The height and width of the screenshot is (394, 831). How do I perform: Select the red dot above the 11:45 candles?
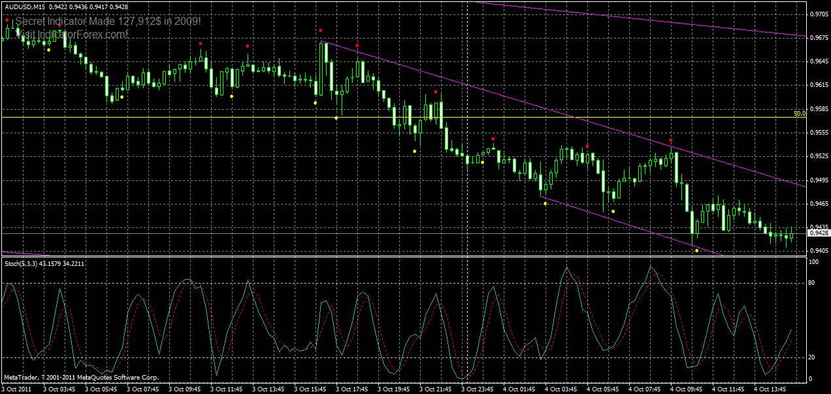(x=200, y=45)
